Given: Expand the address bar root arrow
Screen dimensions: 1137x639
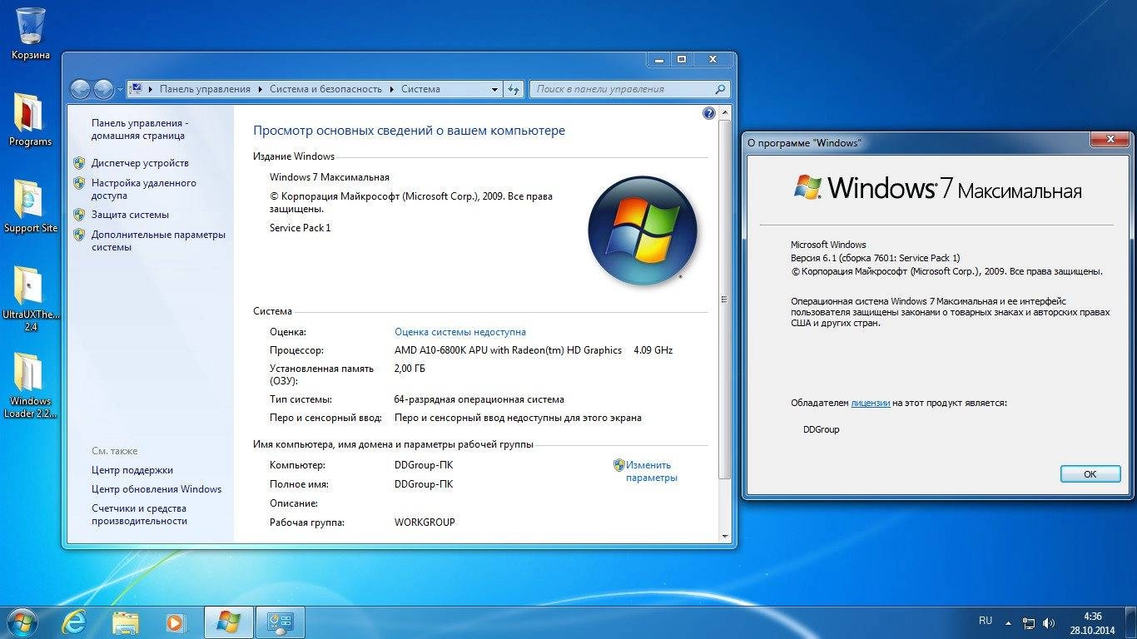Looking at the screenshot, I should point(151,89).
